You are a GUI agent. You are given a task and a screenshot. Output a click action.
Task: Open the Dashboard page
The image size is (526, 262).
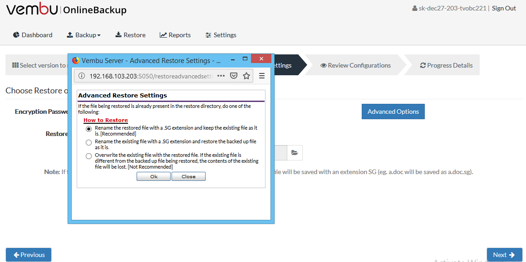tap(33, 35)
